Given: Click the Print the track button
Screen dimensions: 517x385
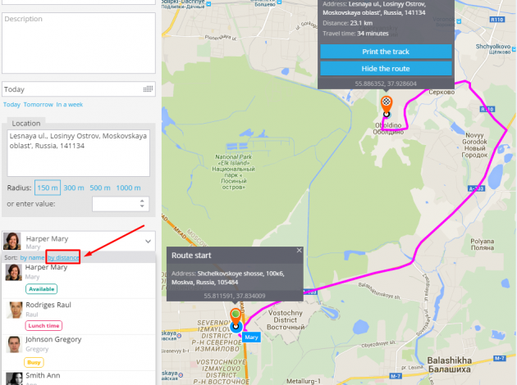Looking at the screenshot, I should (386, 52).
